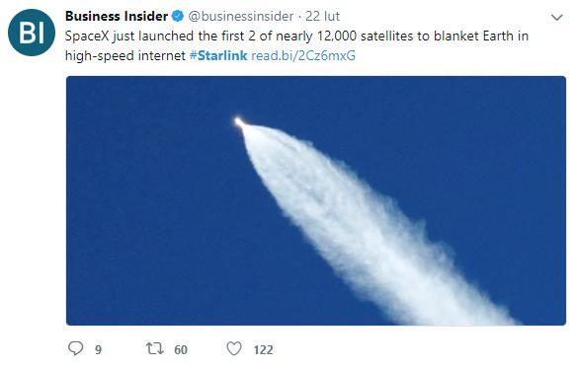Retweet the Business Insider tweet

pos(155,348)
